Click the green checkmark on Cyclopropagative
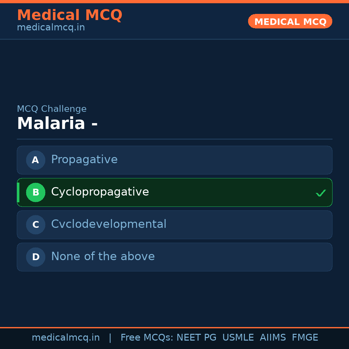 (321, 193)
